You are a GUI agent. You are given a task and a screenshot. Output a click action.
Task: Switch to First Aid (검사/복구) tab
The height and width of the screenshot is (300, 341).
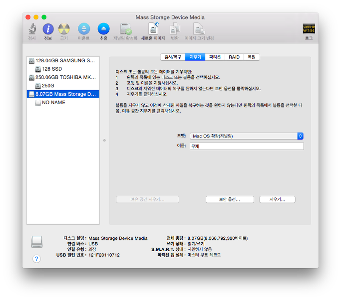(173, 57)
